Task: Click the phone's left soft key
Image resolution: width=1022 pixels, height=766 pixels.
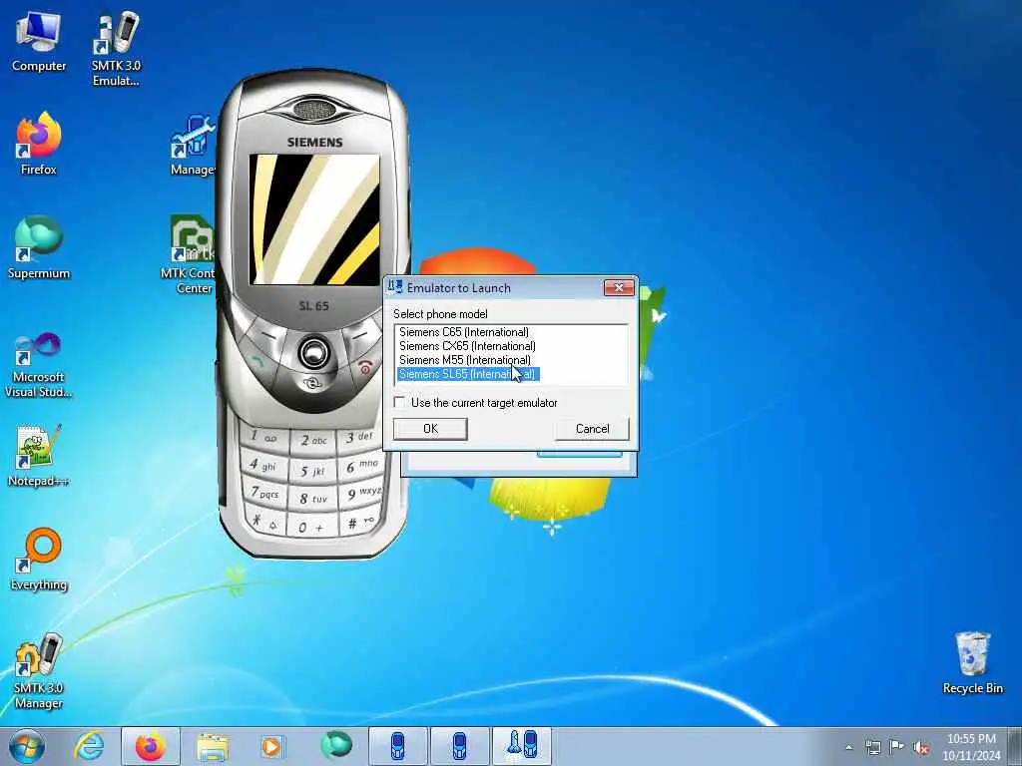Action: (265, 334)
